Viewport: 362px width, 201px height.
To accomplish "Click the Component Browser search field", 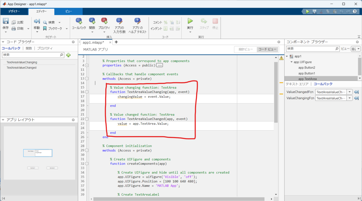I will click(x=313, y=49).
